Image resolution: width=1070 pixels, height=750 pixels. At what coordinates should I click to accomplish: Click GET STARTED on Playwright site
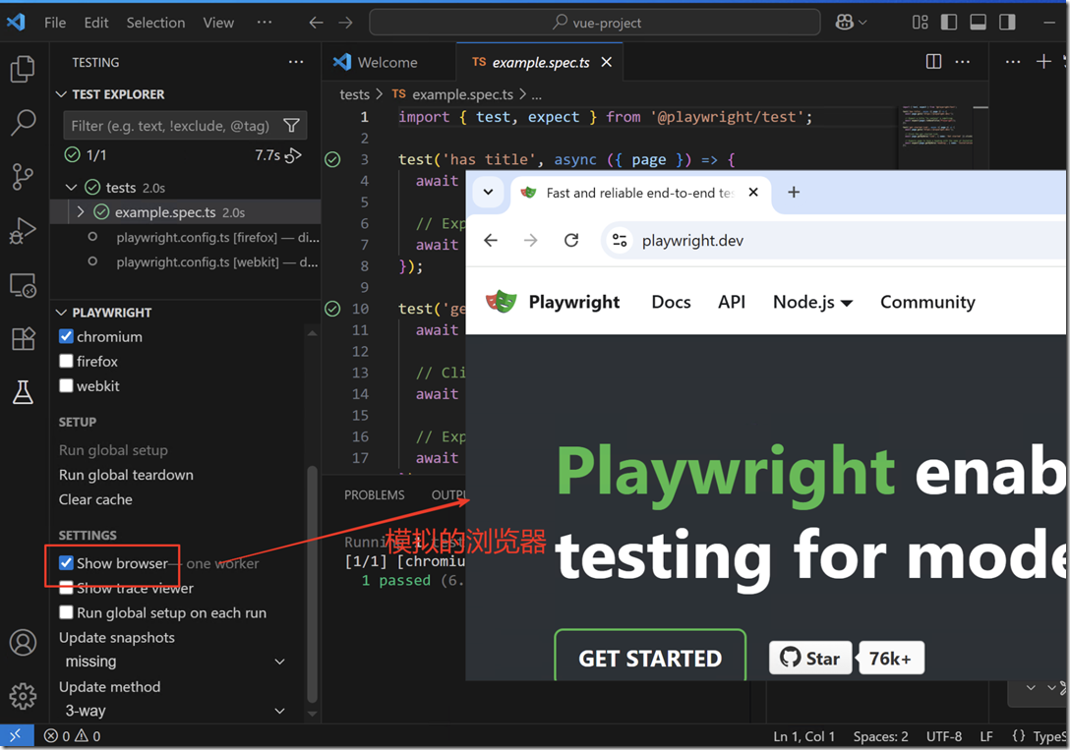click(x=650, y=657)
